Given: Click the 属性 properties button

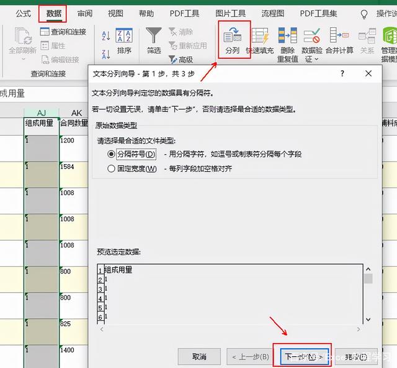Looking at the screenshot, I should click(x=53, y=45).
